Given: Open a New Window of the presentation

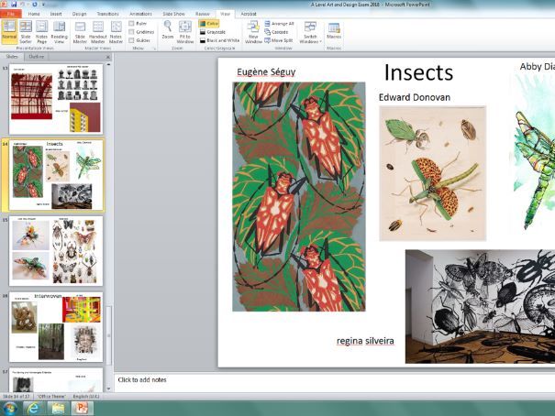Looking at the screenshot, I should (x=253, y=32).
